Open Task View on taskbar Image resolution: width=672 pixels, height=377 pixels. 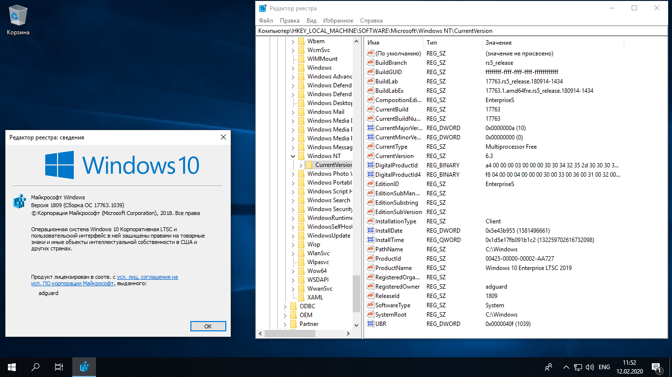pyautogui.click(x=59, y=367)
